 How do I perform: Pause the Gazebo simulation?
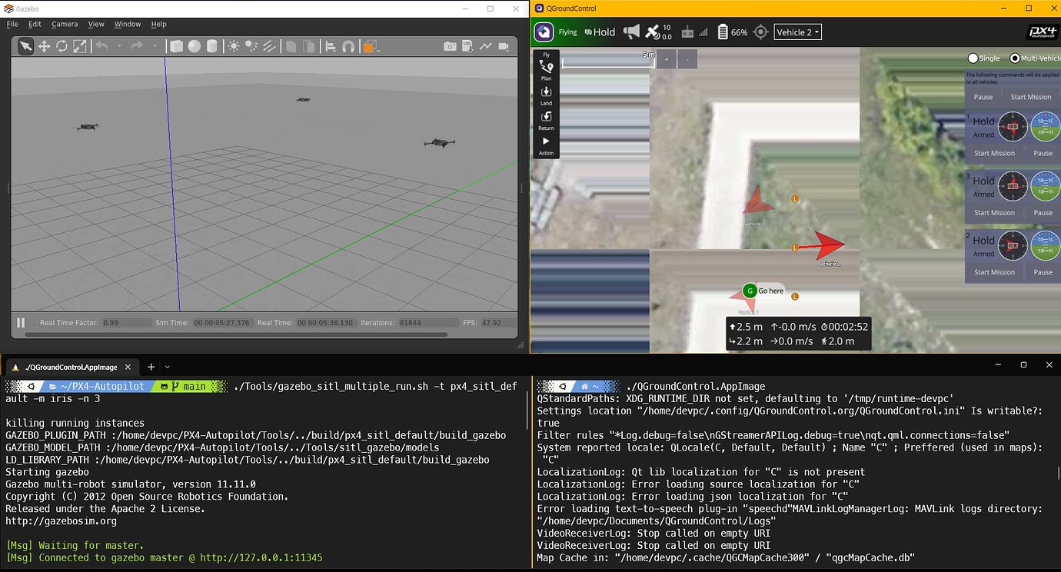(x=20, y=322)
